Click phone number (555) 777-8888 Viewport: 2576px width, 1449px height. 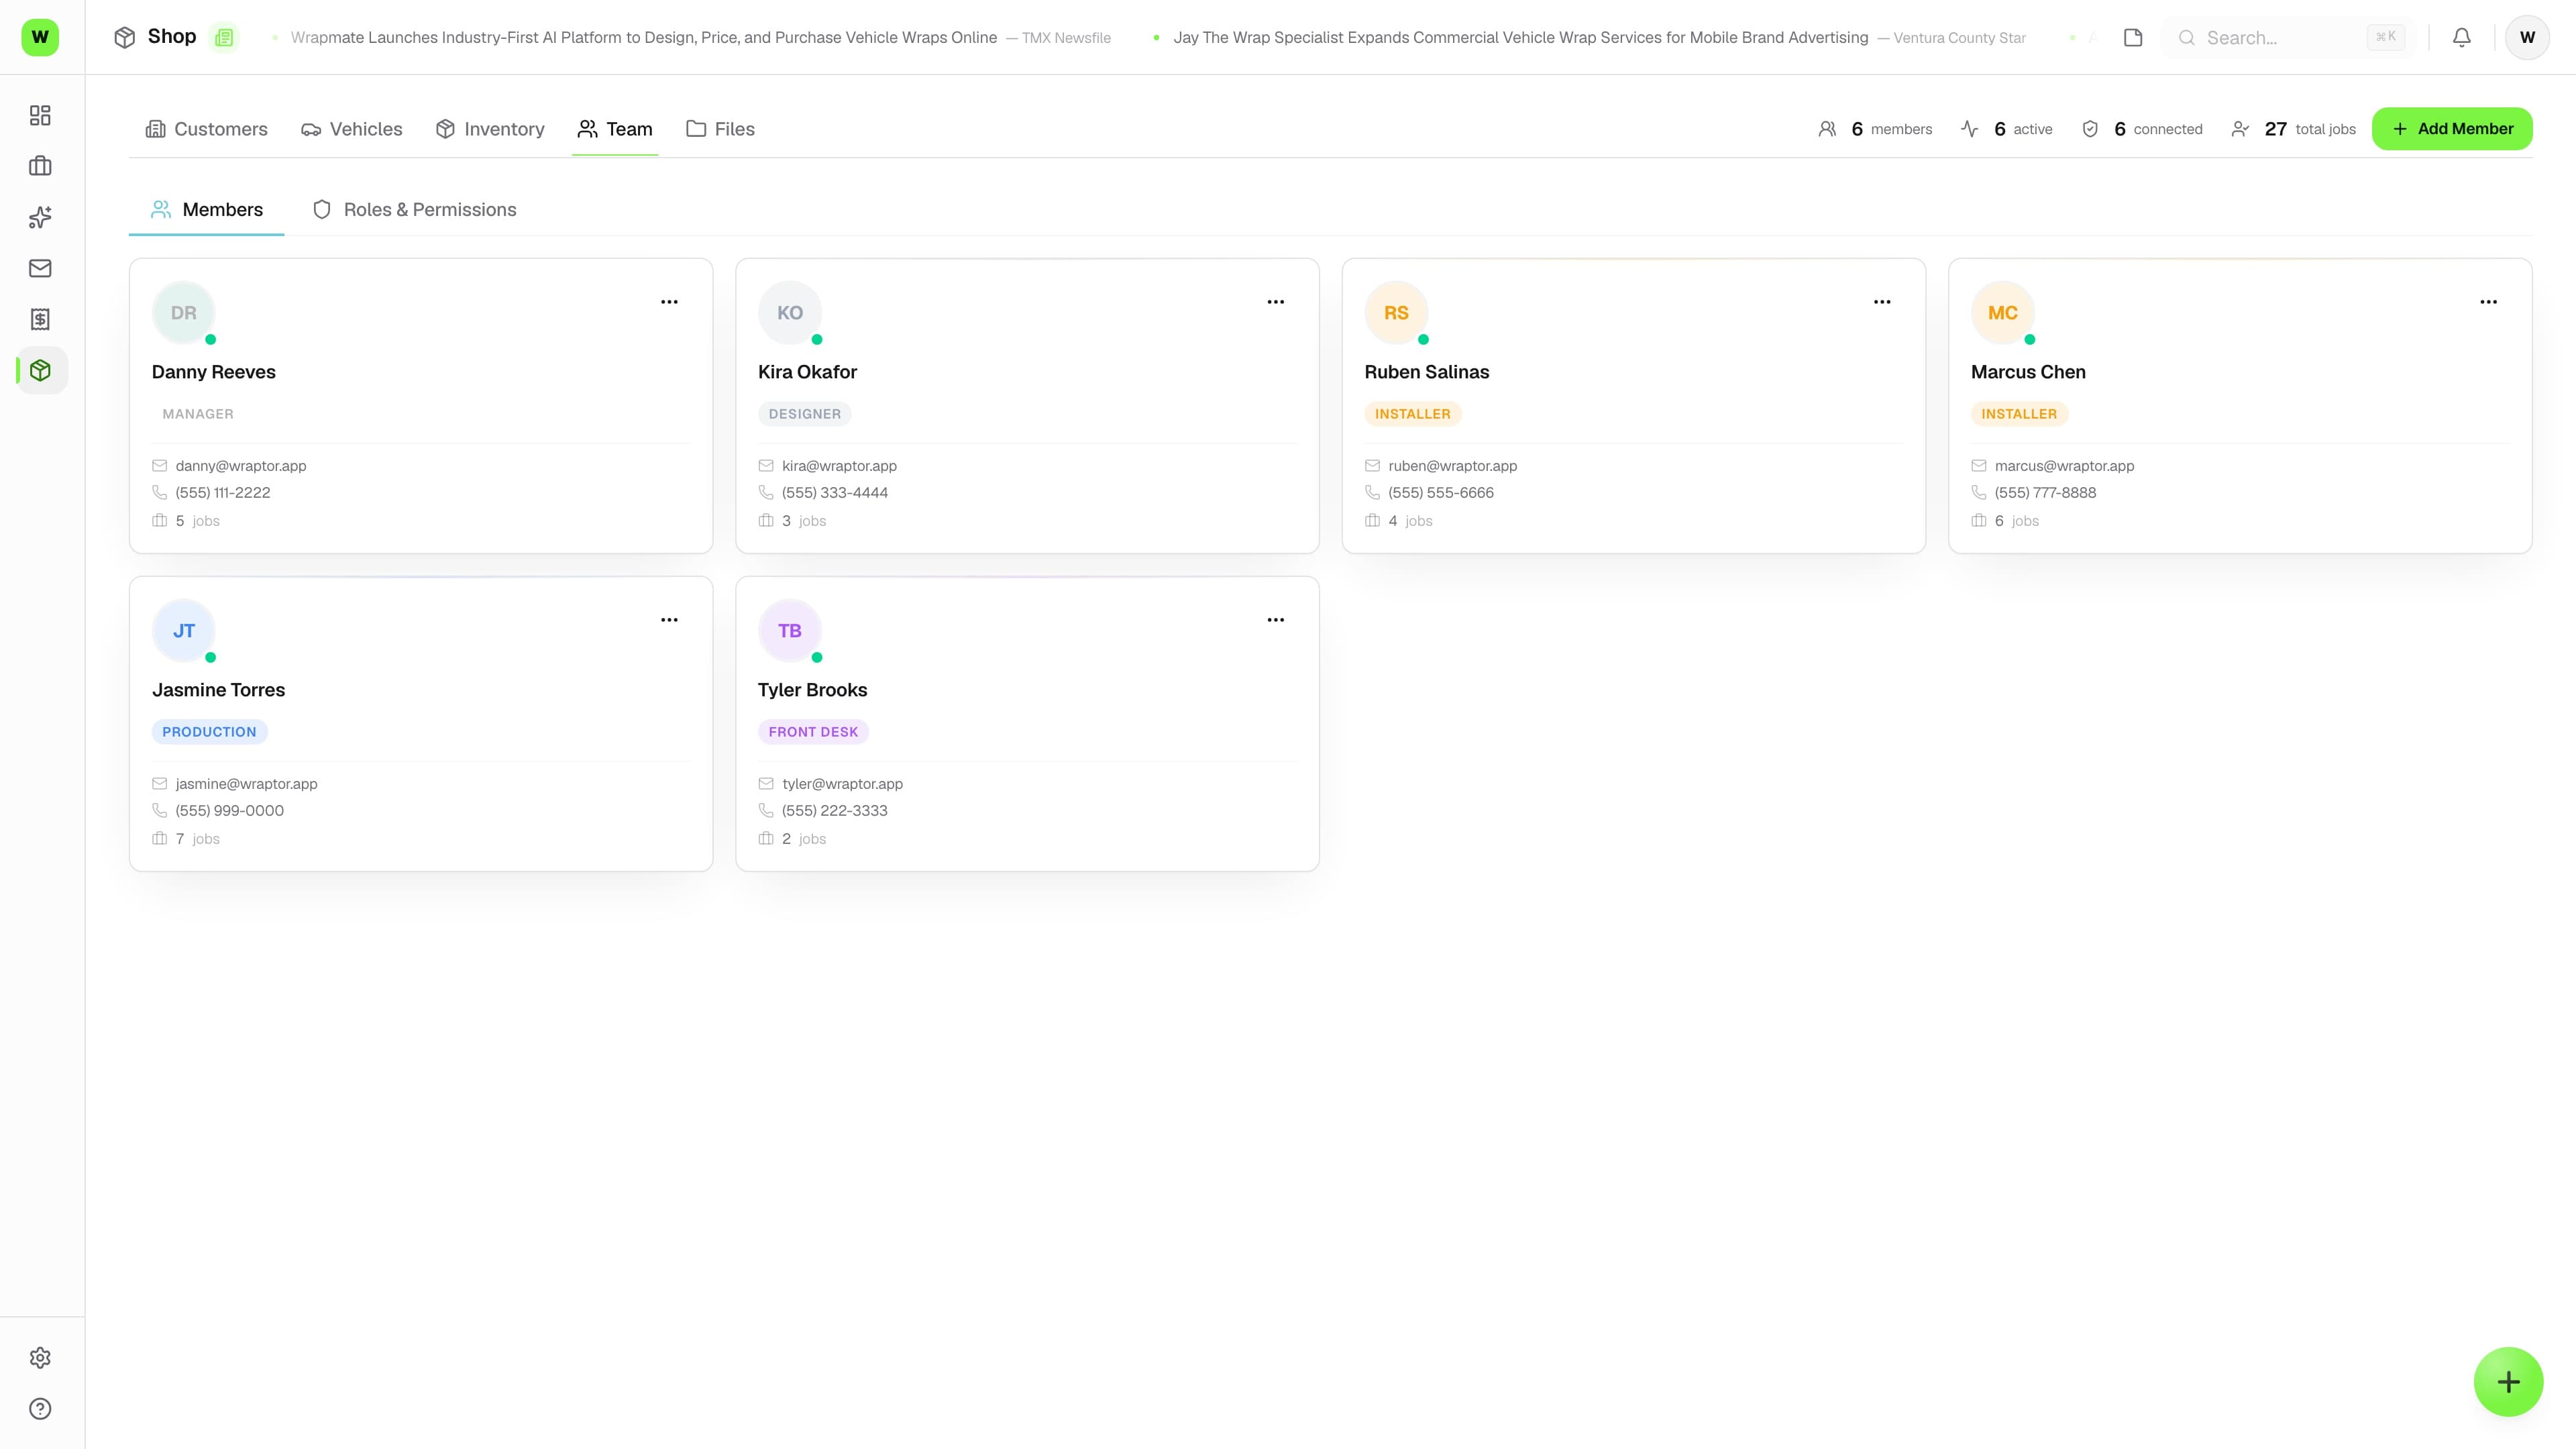click(2045, 493)
